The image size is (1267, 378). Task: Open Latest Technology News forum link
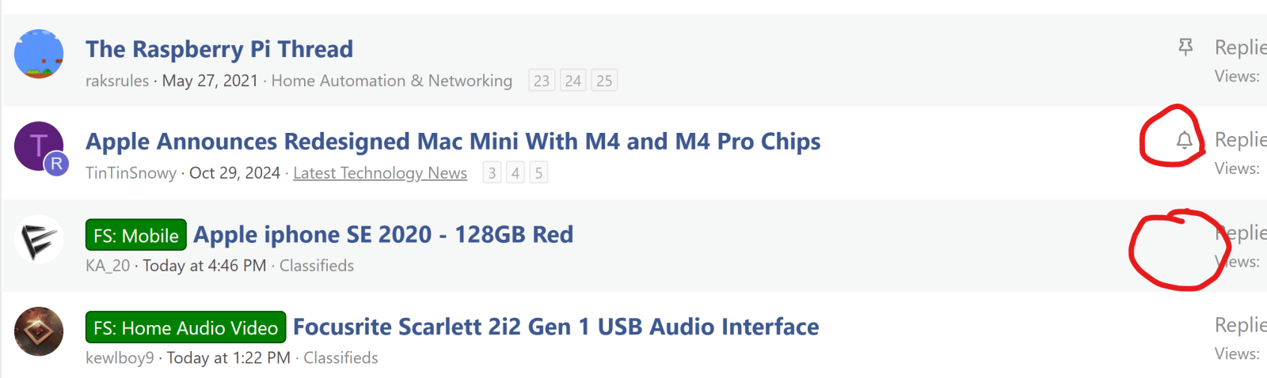(x=380, y=173)
